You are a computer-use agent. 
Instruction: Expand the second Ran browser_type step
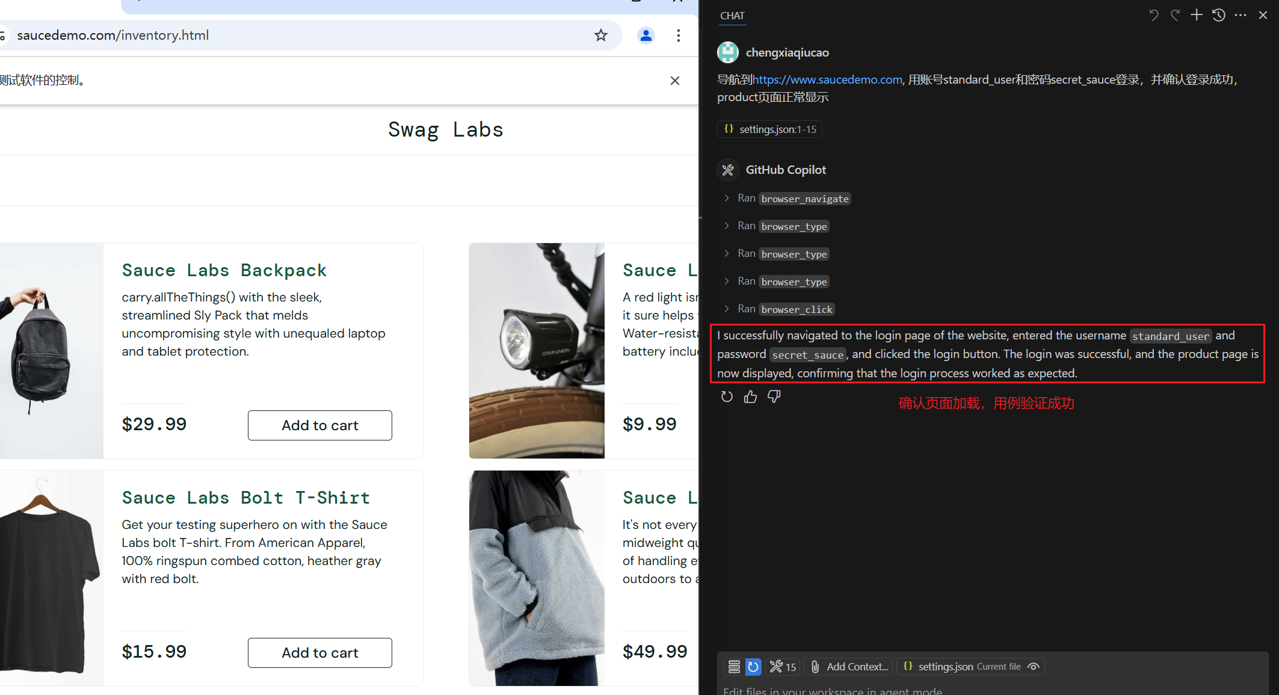(x=777, y=253)
